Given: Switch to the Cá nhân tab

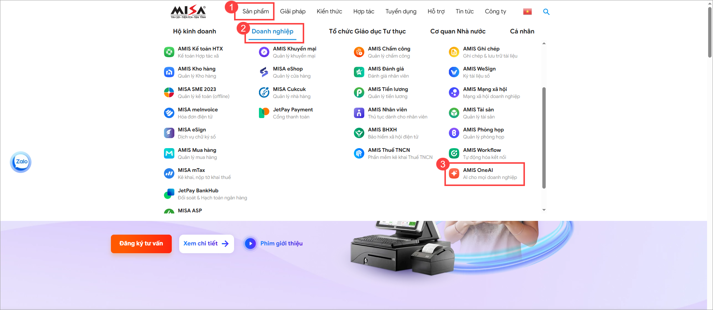Looking at the screenshot, I should [x=522, y=32].
